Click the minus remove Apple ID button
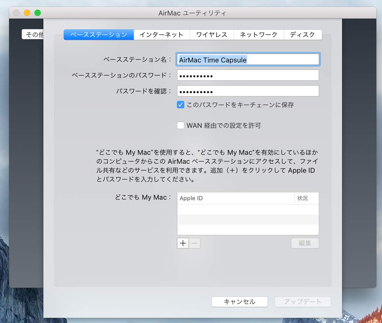 [x=195, y=243]
